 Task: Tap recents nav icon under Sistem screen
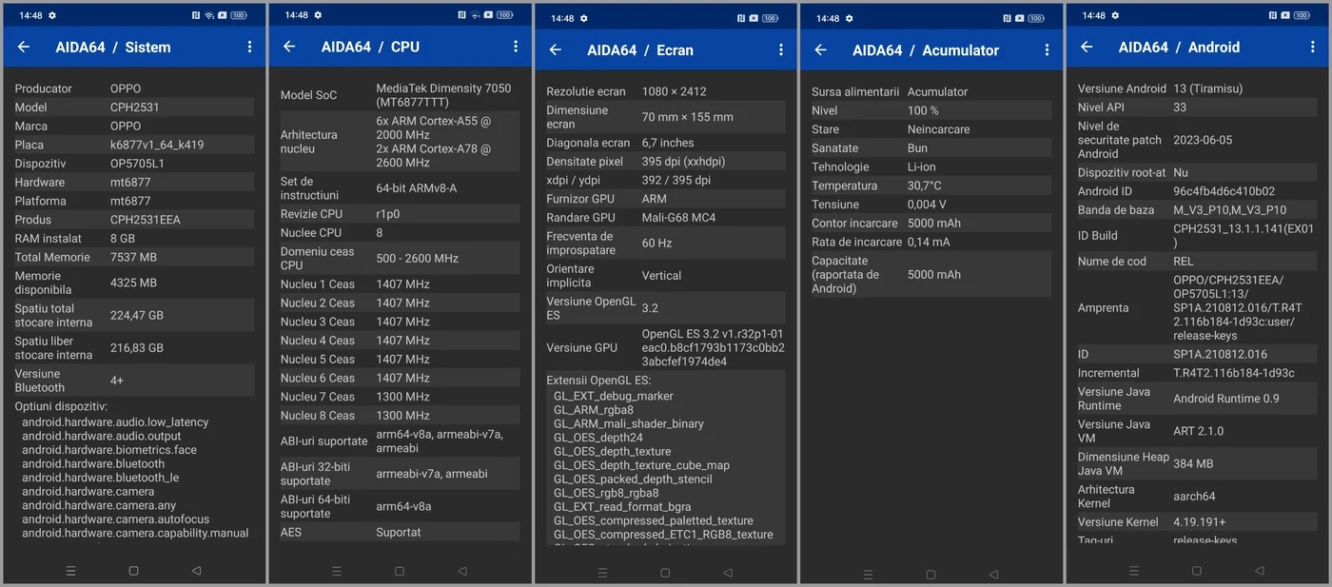pos(70,571)
